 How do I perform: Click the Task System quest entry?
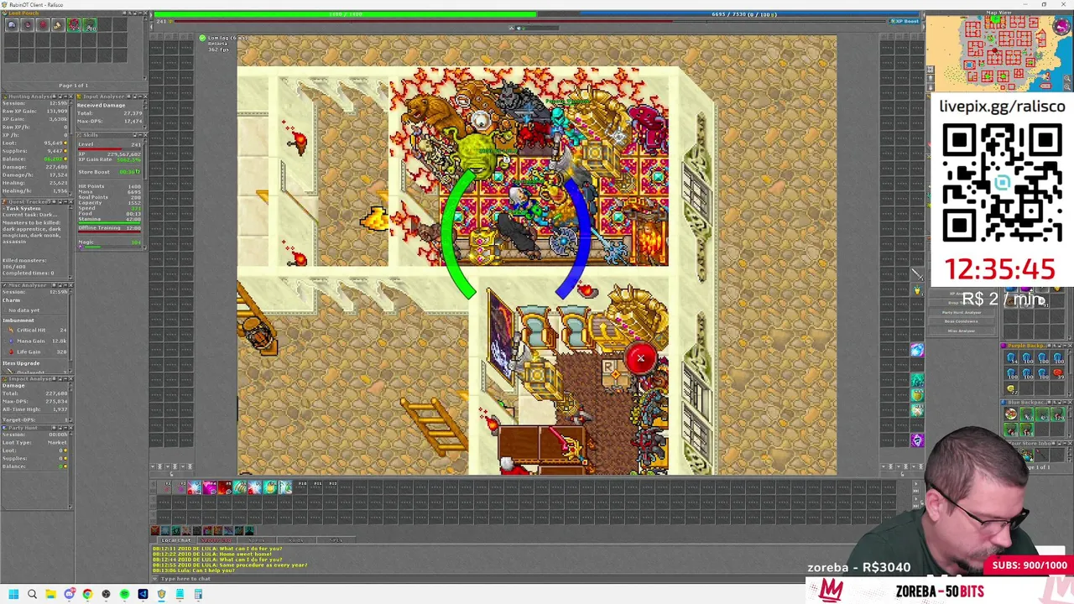22,208
